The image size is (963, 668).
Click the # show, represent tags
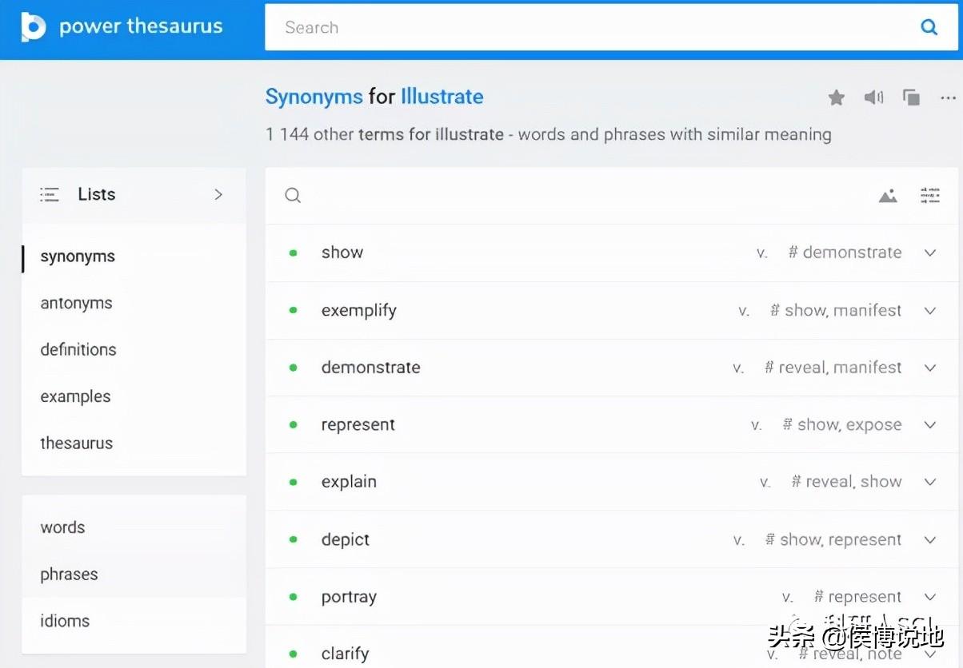pos(833,539)
